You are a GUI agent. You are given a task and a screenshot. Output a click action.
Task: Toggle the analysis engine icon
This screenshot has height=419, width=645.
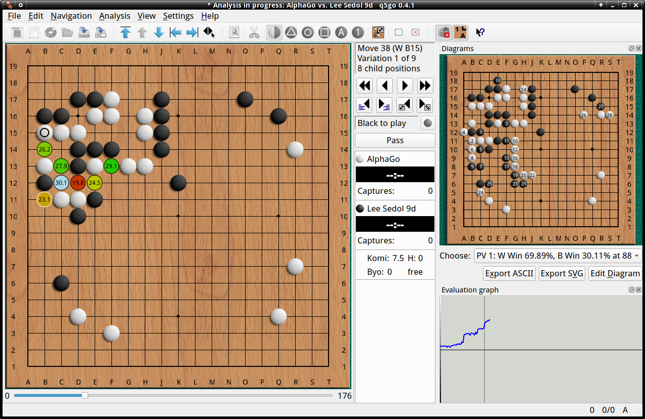click(444, 32)
